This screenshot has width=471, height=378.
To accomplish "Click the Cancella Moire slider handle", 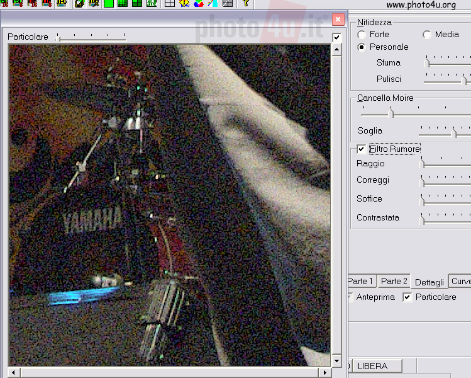I will coord(391,113).
